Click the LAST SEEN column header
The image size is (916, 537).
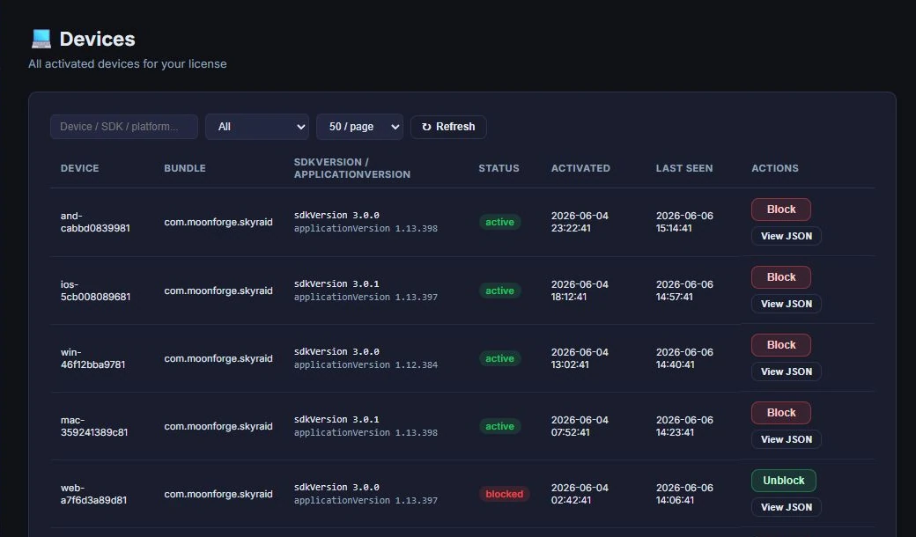pos(684,168)
